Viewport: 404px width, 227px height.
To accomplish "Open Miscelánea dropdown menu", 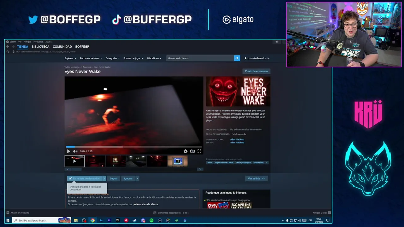I will (154, 58).
